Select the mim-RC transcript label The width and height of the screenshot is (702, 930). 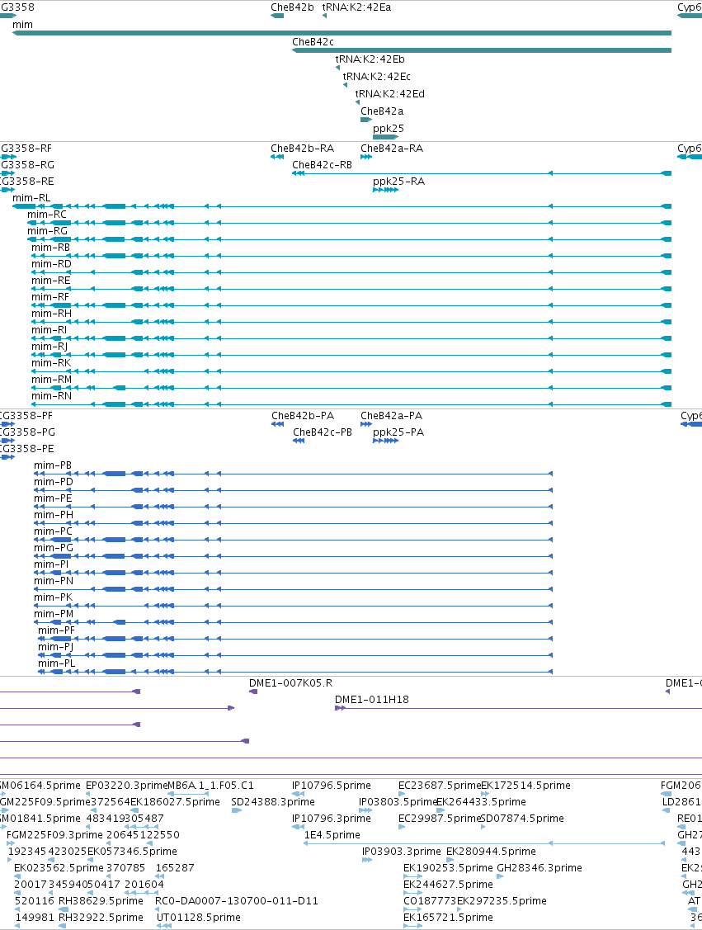47,214
